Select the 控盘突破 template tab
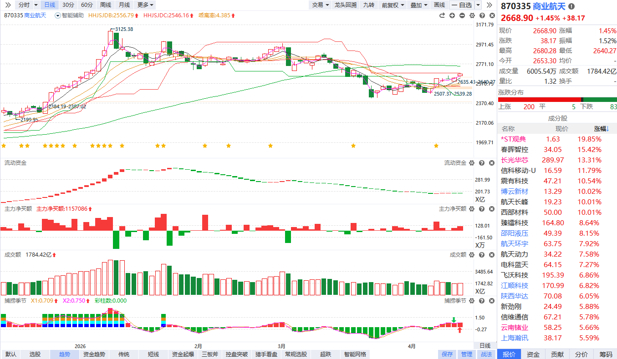 (x=237, y=354)
